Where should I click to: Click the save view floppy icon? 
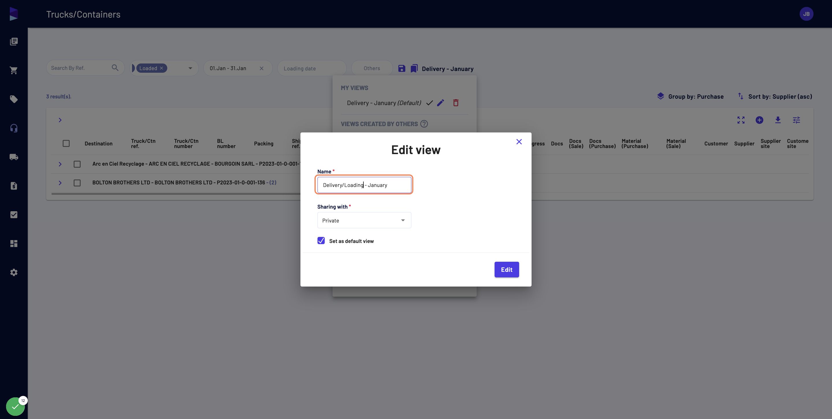tap(402, 68)
